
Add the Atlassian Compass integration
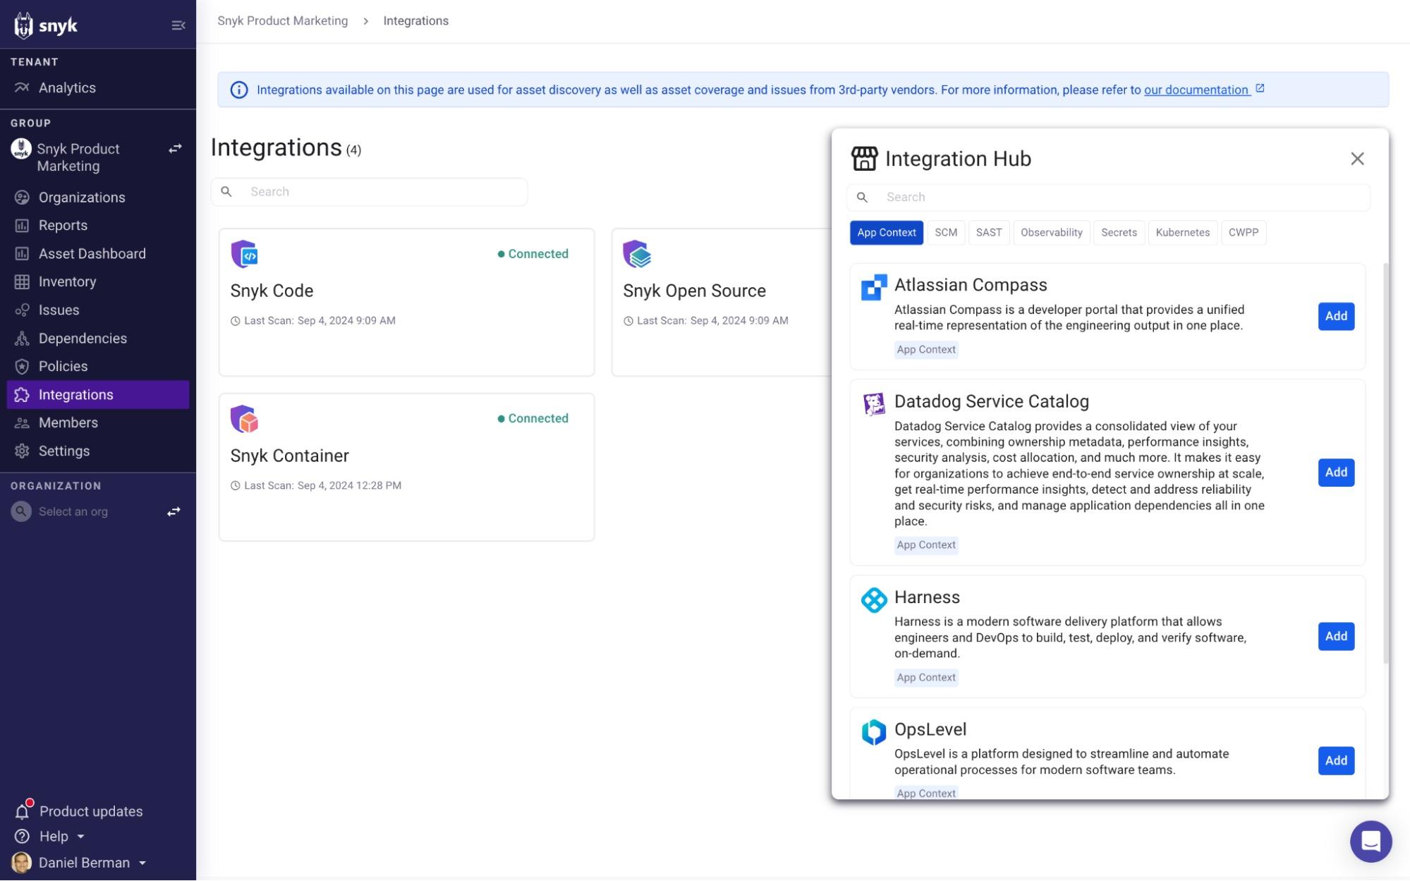pos(1336,316)
